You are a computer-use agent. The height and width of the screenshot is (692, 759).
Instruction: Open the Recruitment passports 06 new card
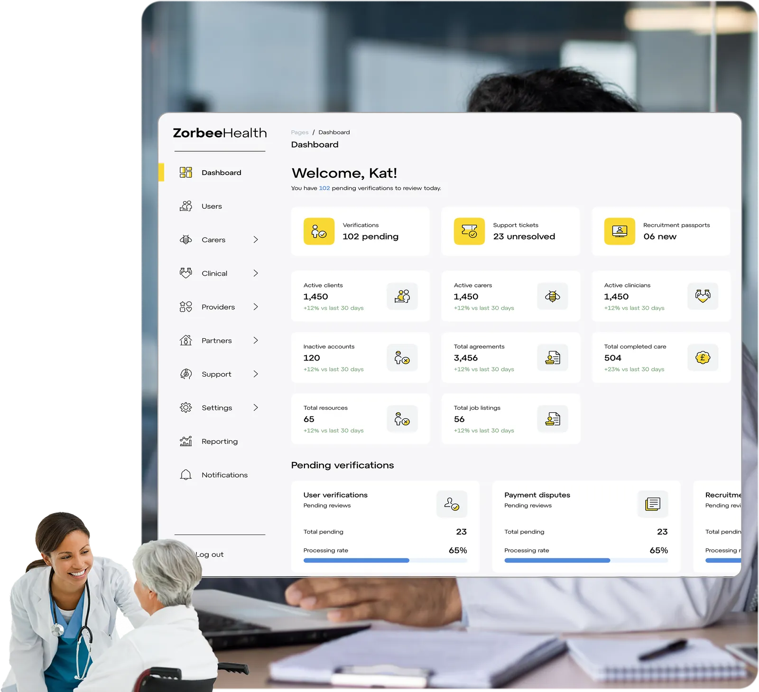point(661,231)
